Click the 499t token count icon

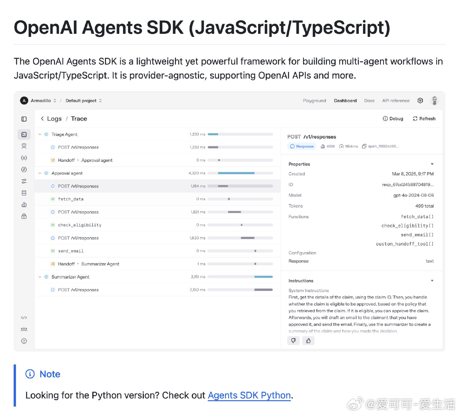coord(323,146)
